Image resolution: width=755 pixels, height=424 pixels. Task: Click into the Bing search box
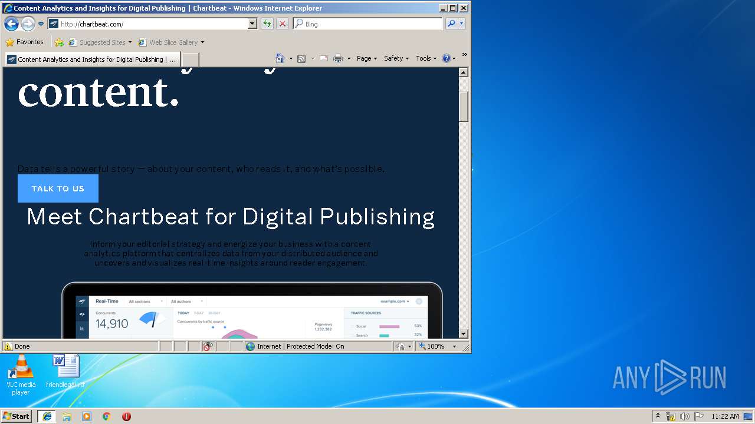tap(372, 24)
